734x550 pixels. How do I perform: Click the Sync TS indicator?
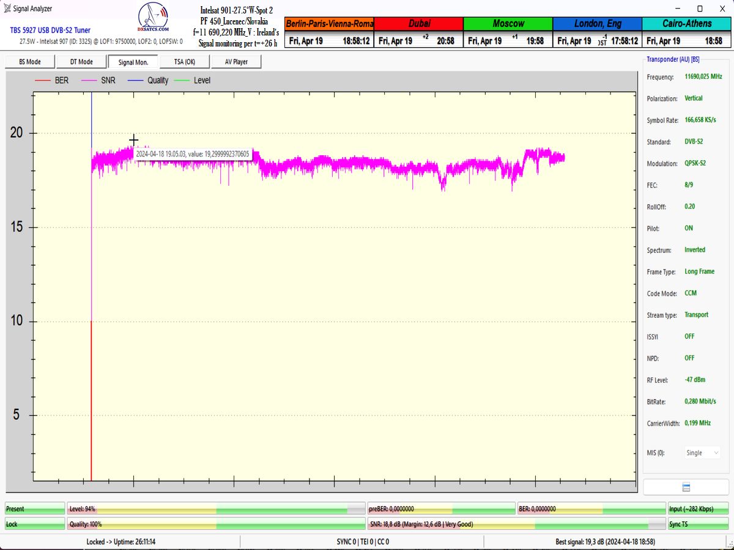coord(697,524)
